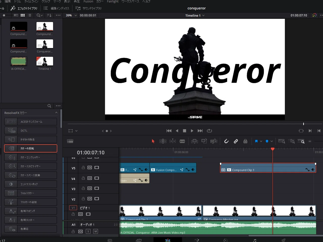Select the arrow selection mode tool
323x242 pixels.
coord(153,141)
